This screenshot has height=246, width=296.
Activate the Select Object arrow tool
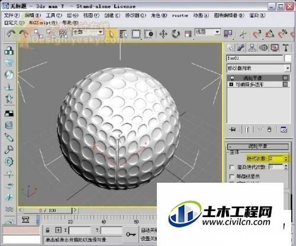(x=111, y=34)
